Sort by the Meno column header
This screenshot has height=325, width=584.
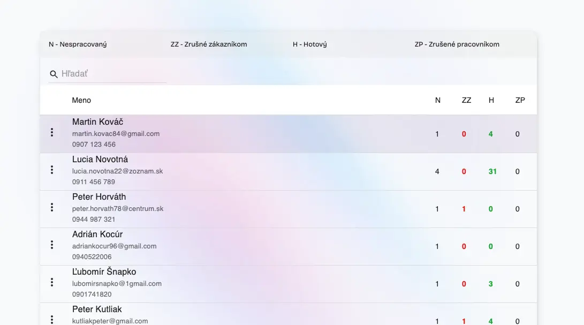[81, 100]
